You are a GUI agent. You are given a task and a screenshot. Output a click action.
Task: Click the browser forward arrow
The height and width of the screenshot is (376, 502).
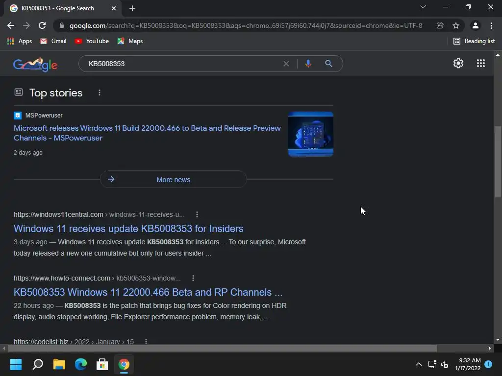[x=26, y=25]
